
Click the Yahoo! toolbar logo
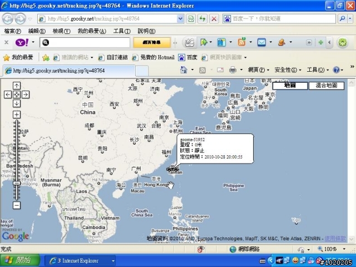(x=22, y=42)
